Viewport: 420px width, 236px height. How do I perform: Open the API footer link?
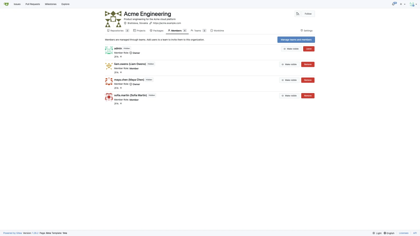click(x=415, y=233)
